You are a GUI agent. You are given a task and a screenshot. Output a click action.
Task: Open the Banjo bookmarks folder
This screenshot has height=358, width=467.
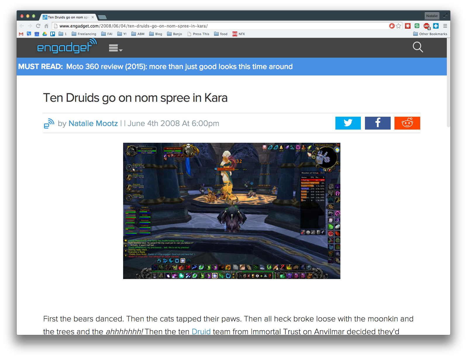175,34
